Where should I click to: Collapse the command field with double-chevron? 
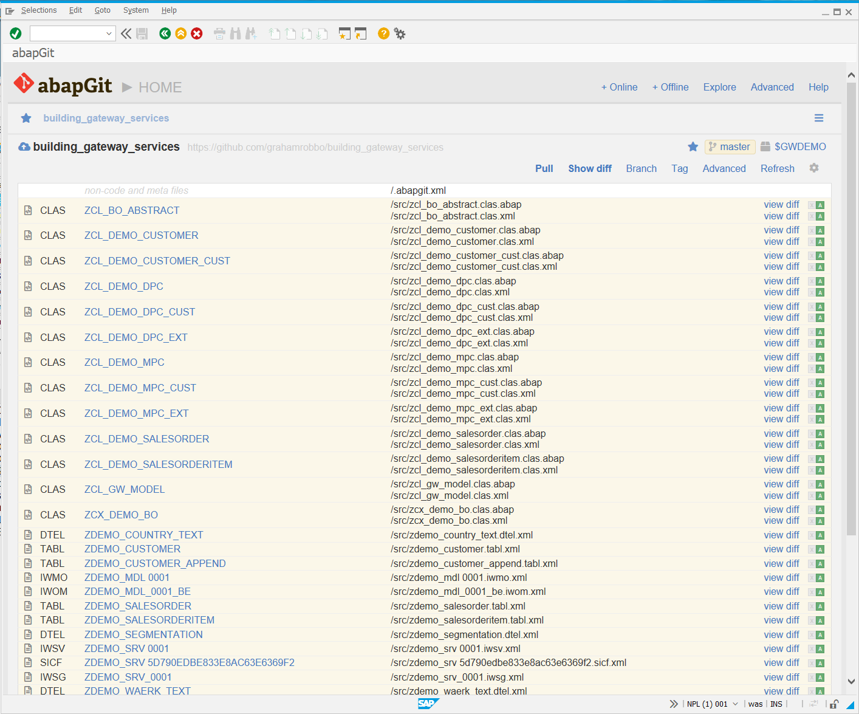pyautogui.click(x=126, y=33)
